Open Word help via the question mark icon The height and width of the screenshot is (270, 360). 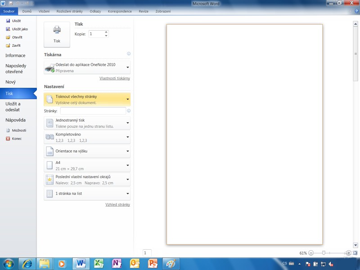[x=357, y=11]
